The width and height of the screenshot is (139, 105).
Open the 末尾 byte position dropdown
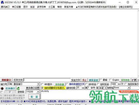tap(105, 88)
